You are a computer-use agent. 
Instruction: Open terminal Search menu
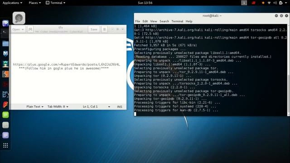coord(164,21)
